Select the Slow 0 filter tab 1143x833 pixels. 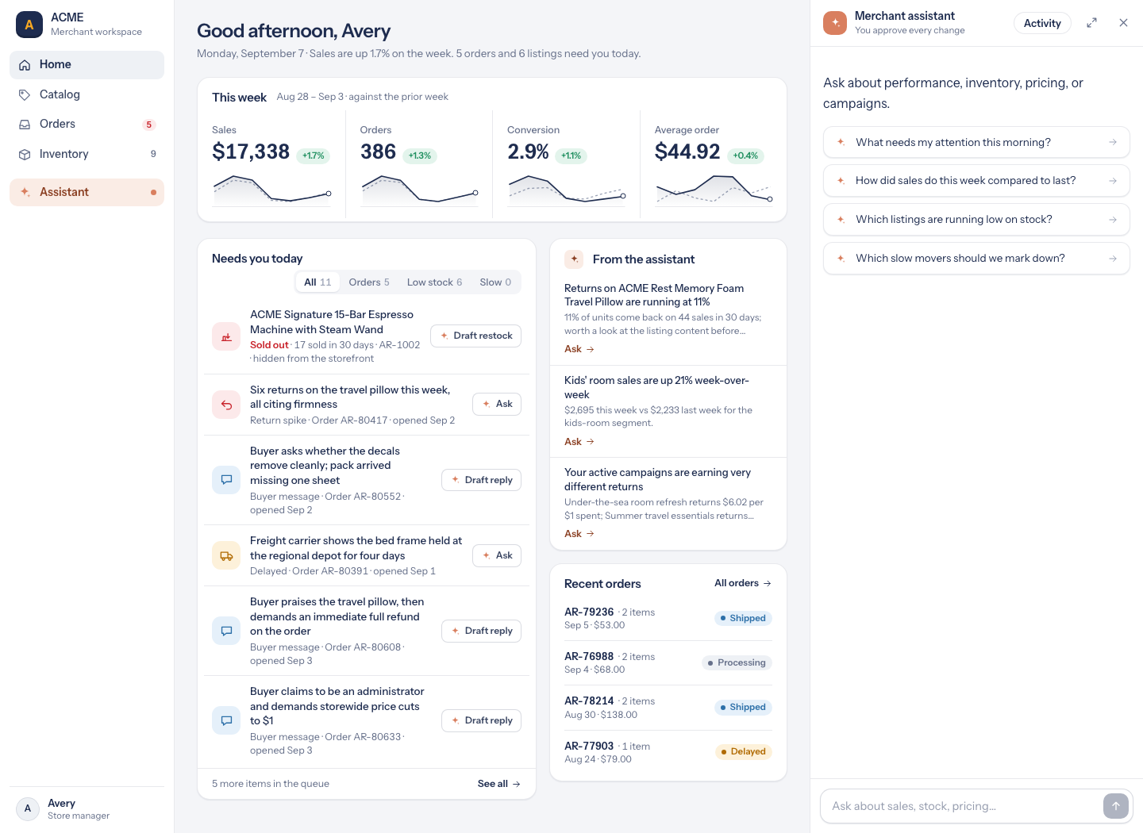click(x=495, y=282)
